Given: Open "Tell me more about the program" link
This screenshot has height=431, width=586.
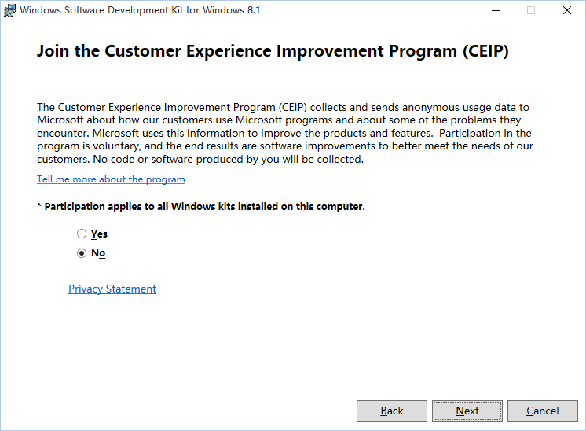Looking at the screenshot, I should pos(111,179).
